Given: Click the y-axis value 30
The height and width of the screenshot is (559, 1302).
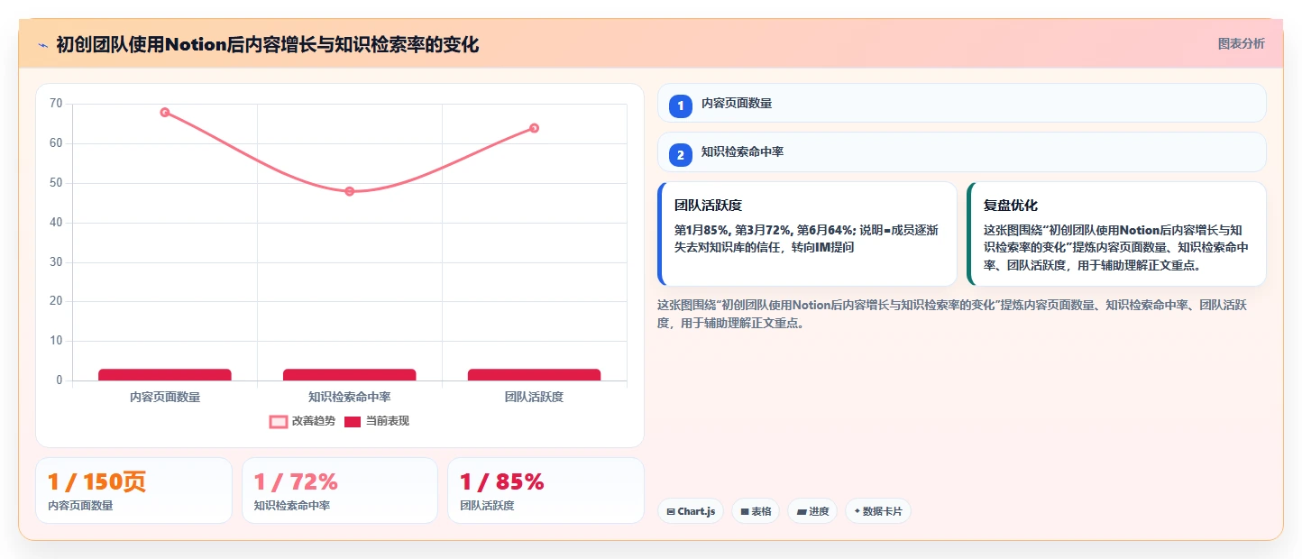Looking at the screenshot, I should pos(56,262).
